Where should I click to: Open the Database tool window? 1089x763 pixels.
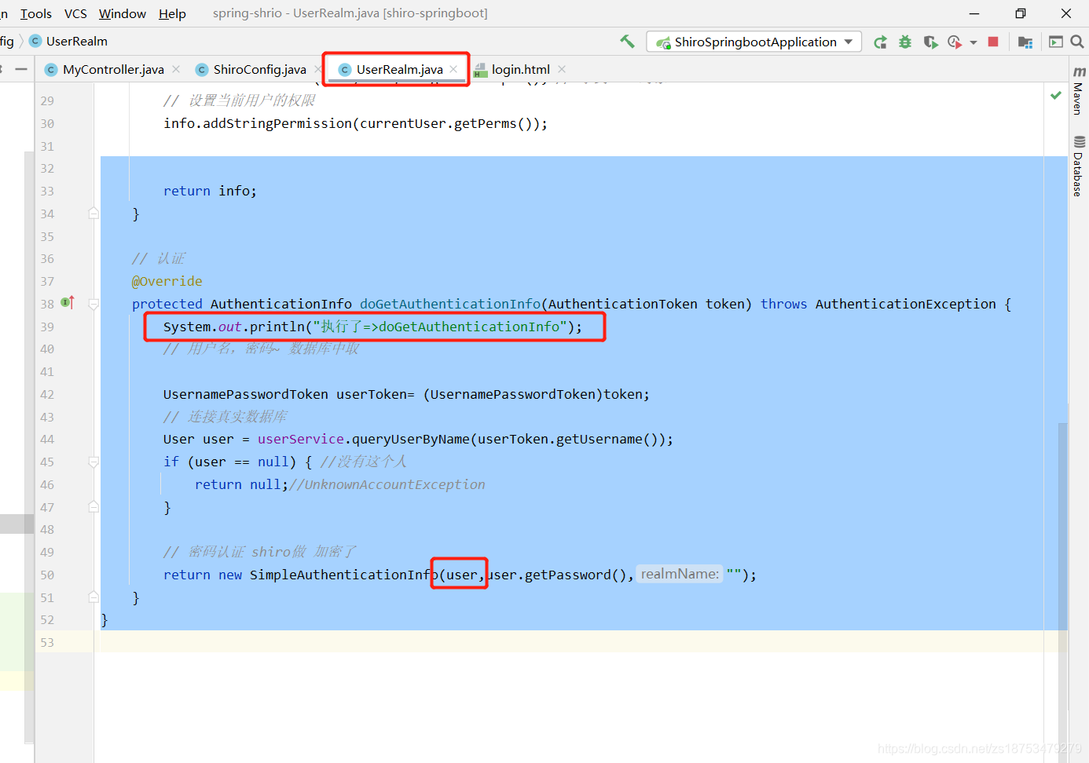tap(1078, 166)
